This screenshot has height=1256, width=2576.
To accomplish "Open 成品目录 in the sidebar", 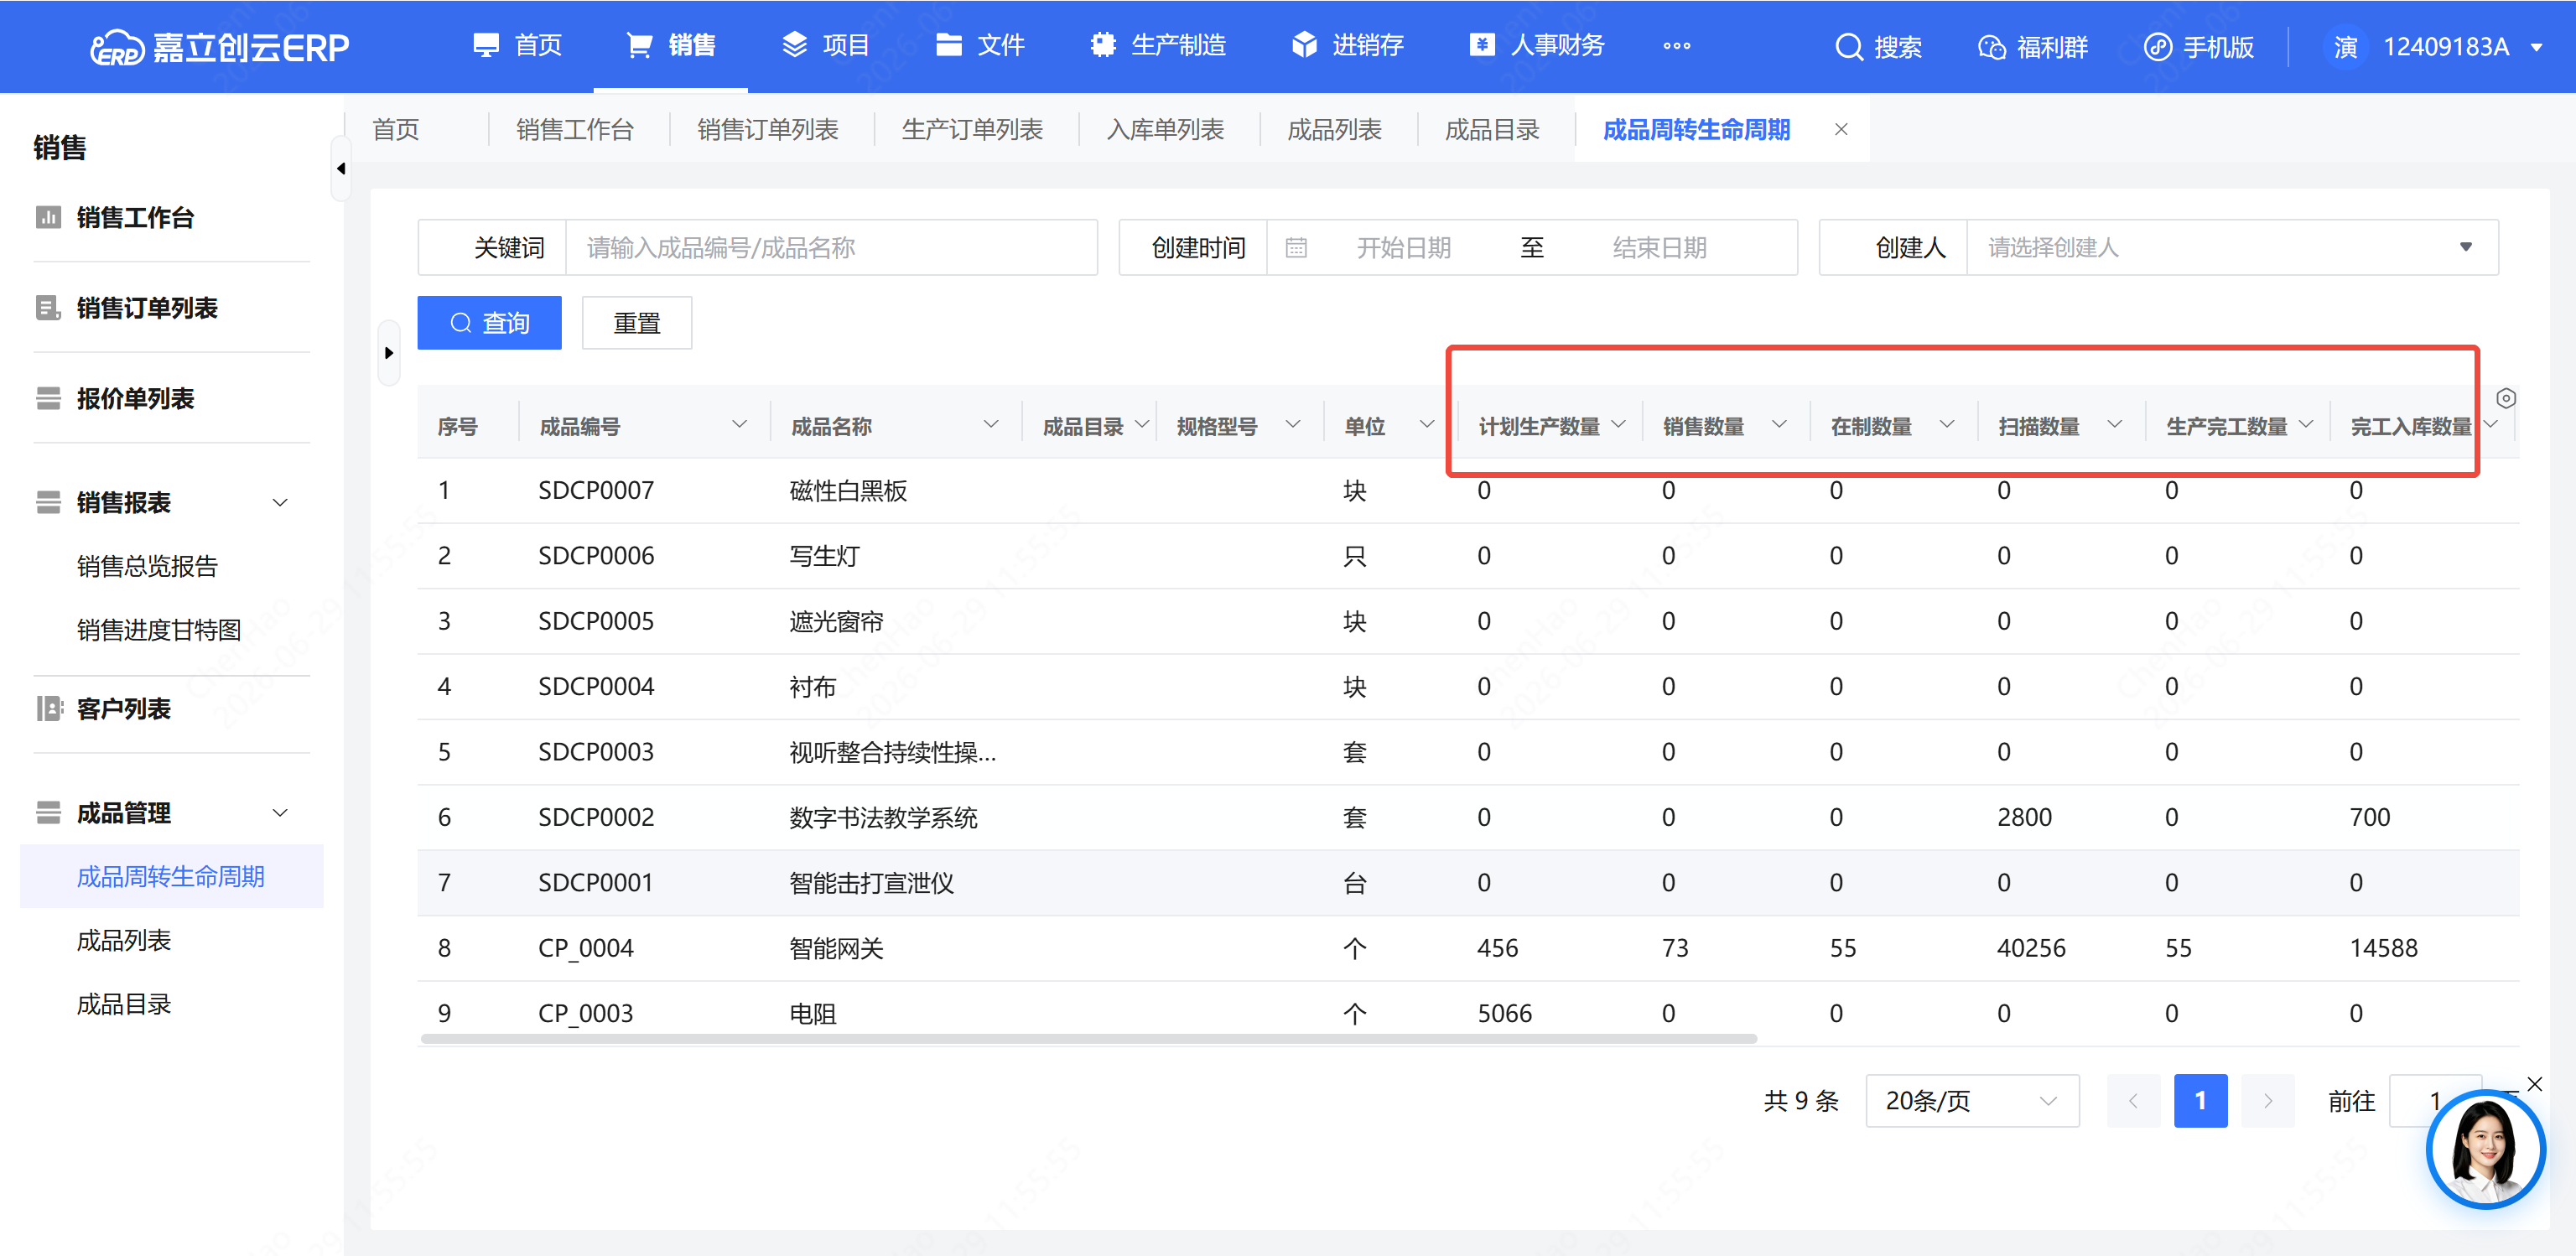I will point(124,1004).
